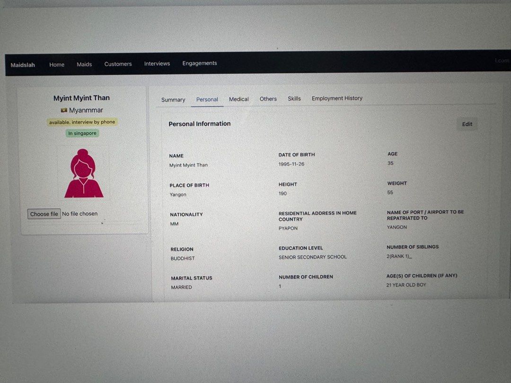This screenshot has width=511, height=383.
Task: Go to the Maids menu item
Action: [x=84, y=64]
